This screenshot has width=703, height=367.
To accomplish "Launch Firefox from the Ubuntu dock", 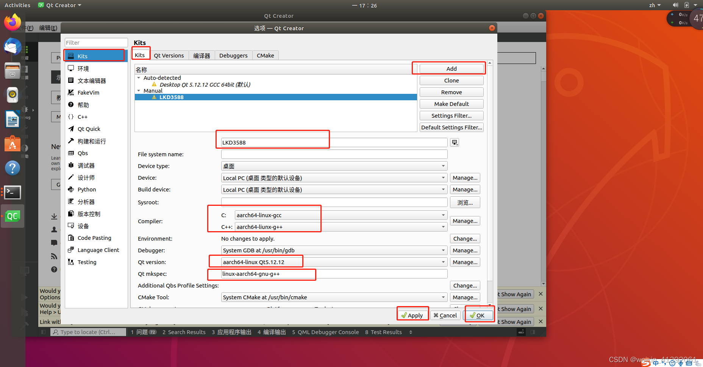I will pyautogui.click(x=12, y=22).
